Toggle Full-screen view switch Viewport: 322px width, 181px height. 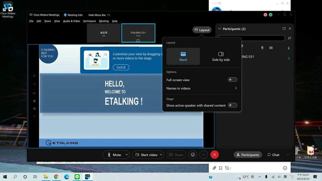coord(232,80)
